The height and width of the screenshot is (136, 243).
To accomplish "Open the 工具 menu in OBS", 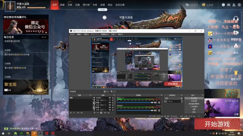I will (x=113, y=34).
